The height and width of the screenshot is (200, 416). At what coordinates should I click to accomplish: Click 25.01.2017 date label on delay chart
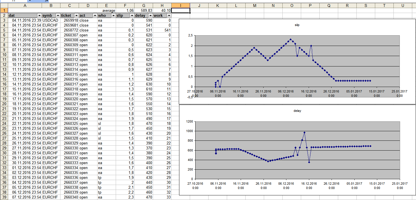[400, 186]
